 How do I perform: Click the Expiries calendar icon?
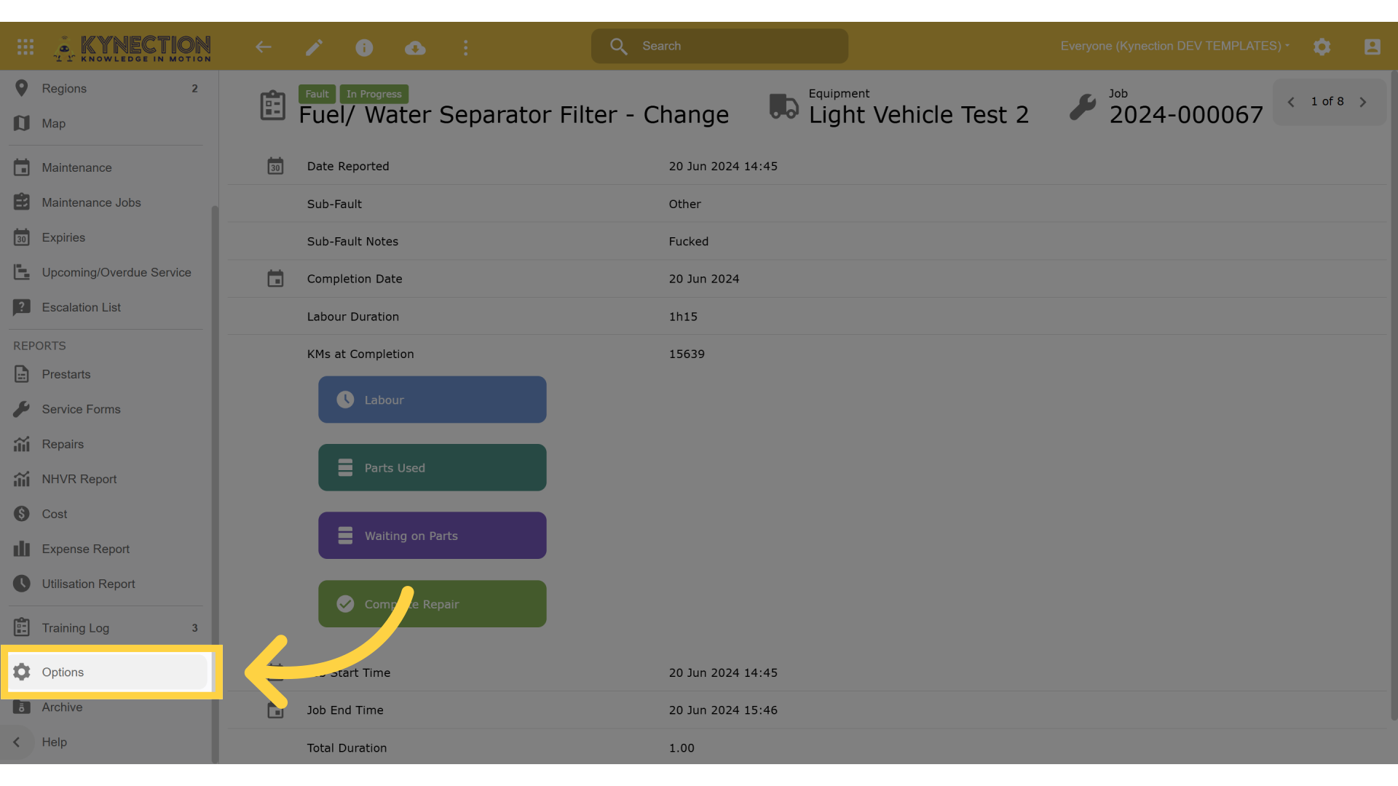coord(22,237)
